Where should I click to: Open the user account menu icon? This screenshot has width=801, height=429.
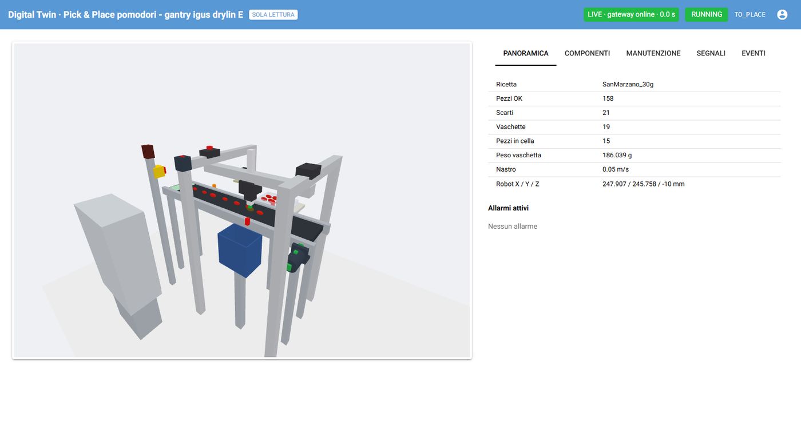pyautogui.click(x=782, y=15)
